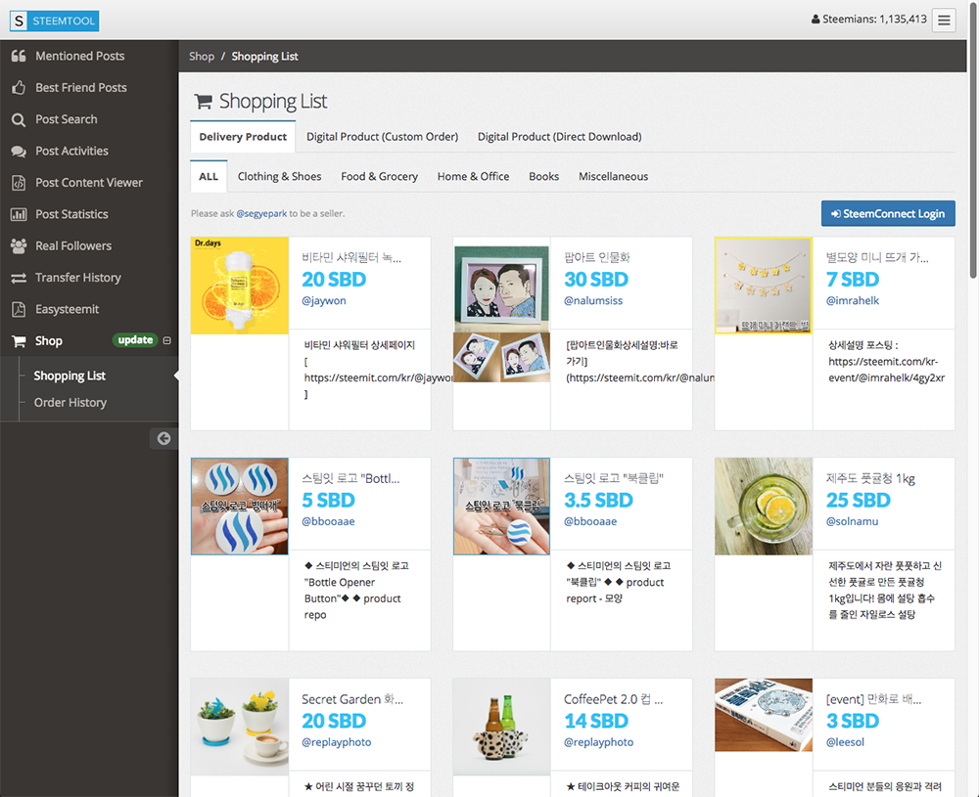Open Best Friend Posts page
The width and height of the screenshot is (979, 797).
[81, 88]
